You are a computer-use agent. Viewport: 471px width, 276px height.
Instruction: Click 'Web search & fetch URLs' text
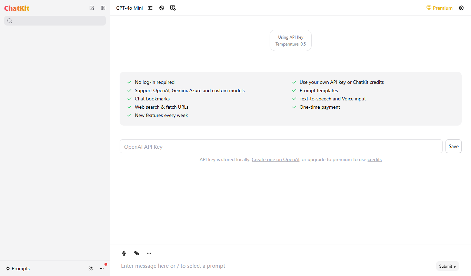tap(162, 107)
